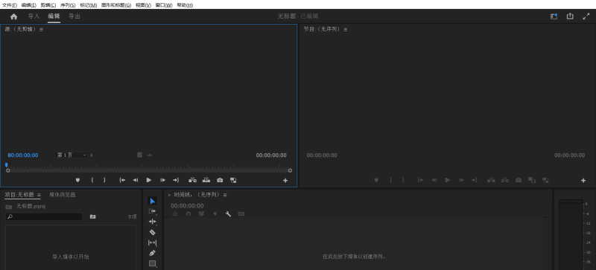Open Source monitor button editor plus
The image size is (596, 270).
[285, 181]
